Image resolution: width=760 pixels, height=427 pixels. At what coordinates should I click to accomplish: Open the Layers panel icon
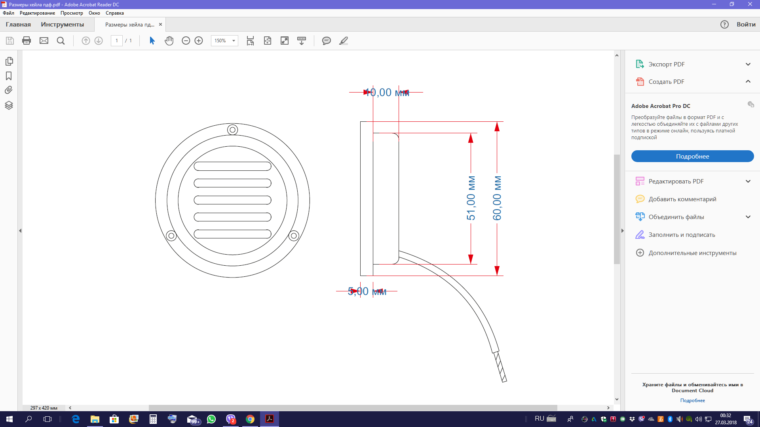point(9,105)
